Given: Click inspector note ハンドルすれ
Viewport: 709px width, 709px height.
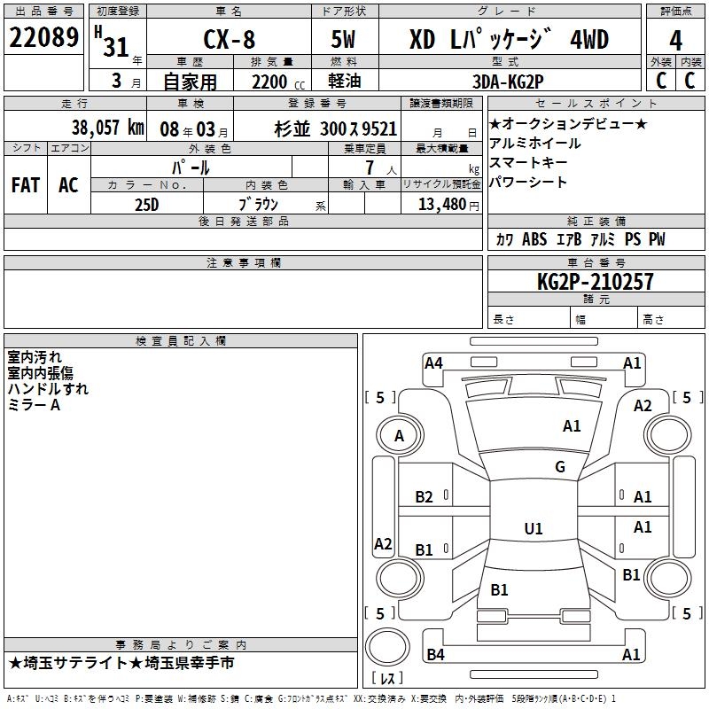Looking at the screenshot, I should [48, 388].
